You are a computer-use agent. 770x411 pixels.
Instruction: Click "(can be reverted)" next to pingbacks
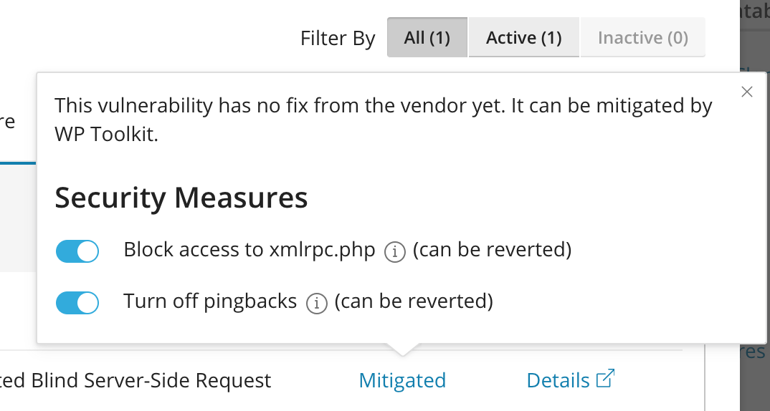pos(414,301)
